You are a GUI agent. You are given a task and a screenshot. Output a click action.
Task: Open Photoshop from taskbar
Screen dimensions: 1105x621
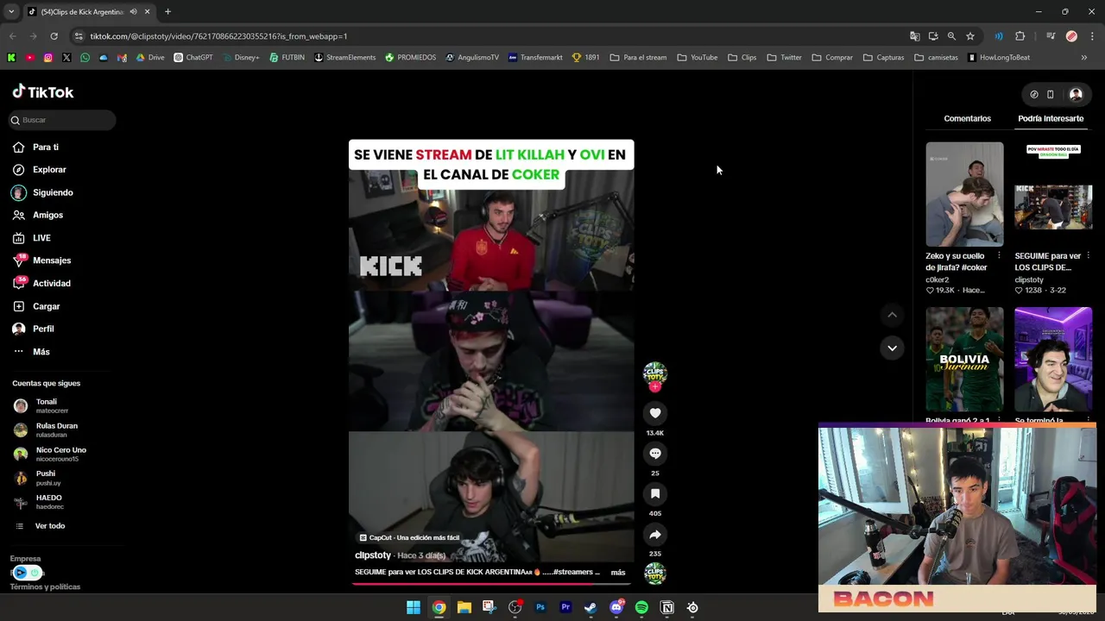pos(540,607)
